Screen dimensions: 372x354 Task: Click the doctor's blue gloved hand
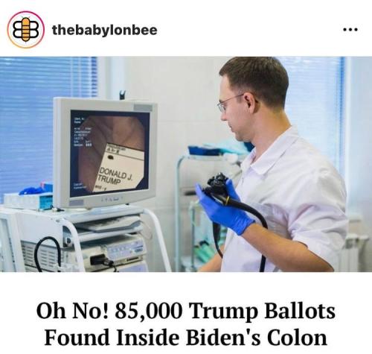(x=223, y=206)
